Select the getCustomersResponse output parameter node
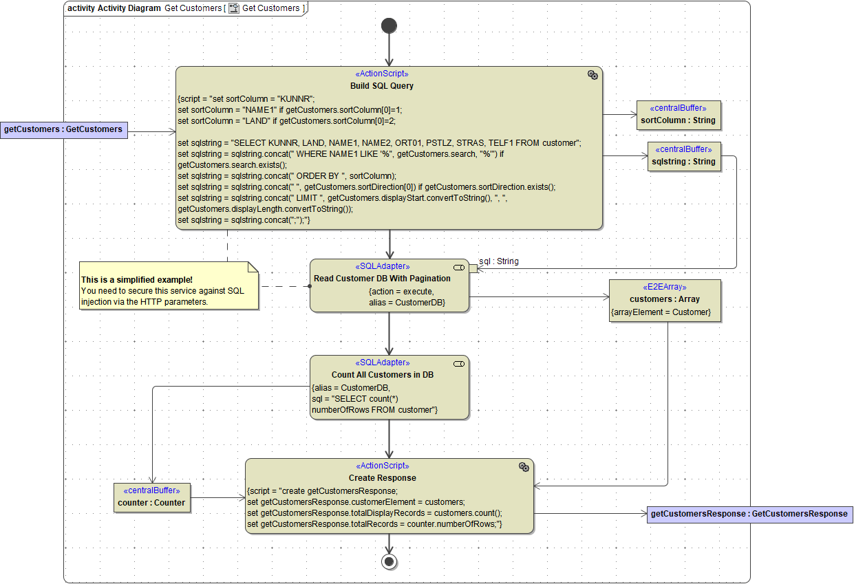854x584 pixels. (749, 514)
